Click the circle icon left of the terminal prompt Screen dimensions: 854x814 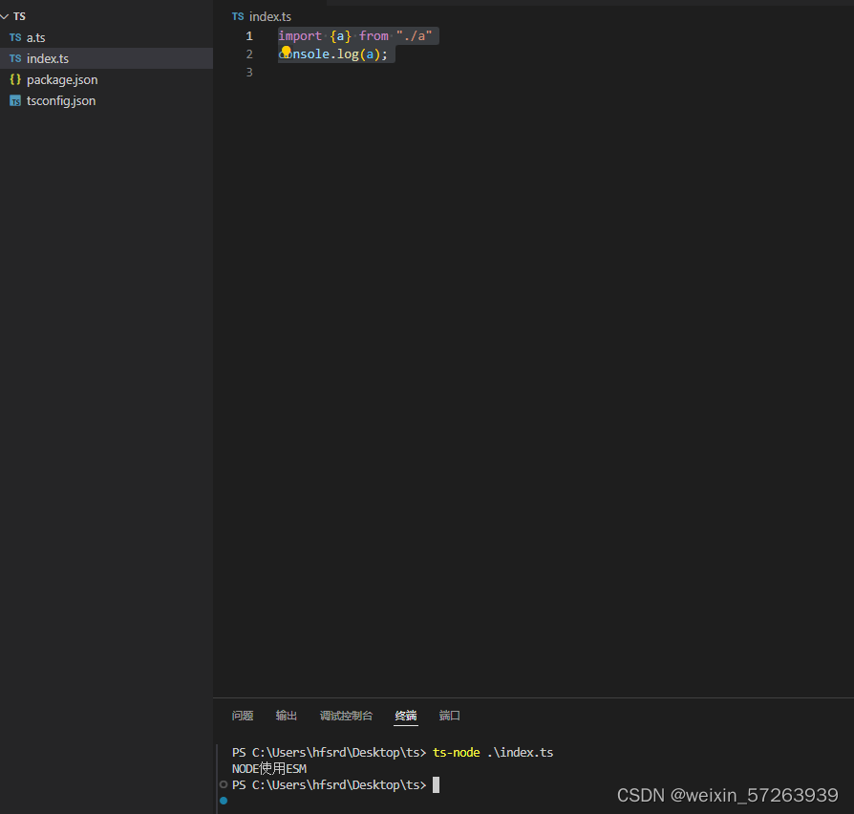223,784
